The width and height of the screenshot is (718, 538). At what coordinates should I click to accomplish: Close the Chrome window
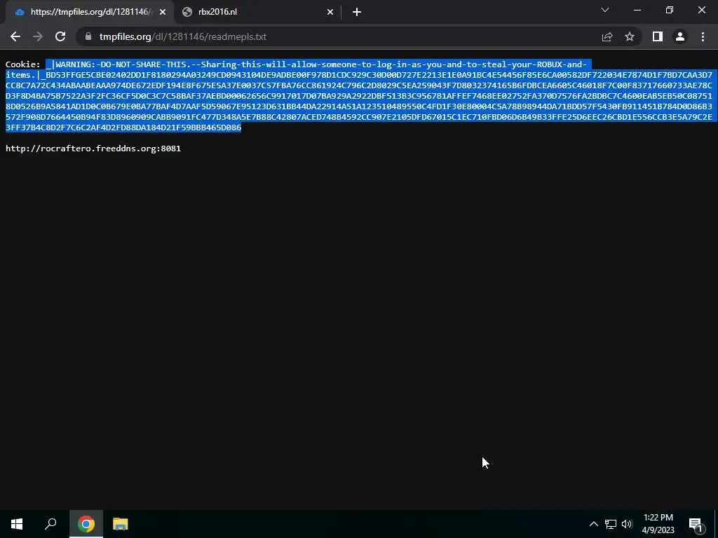[701, 10]
